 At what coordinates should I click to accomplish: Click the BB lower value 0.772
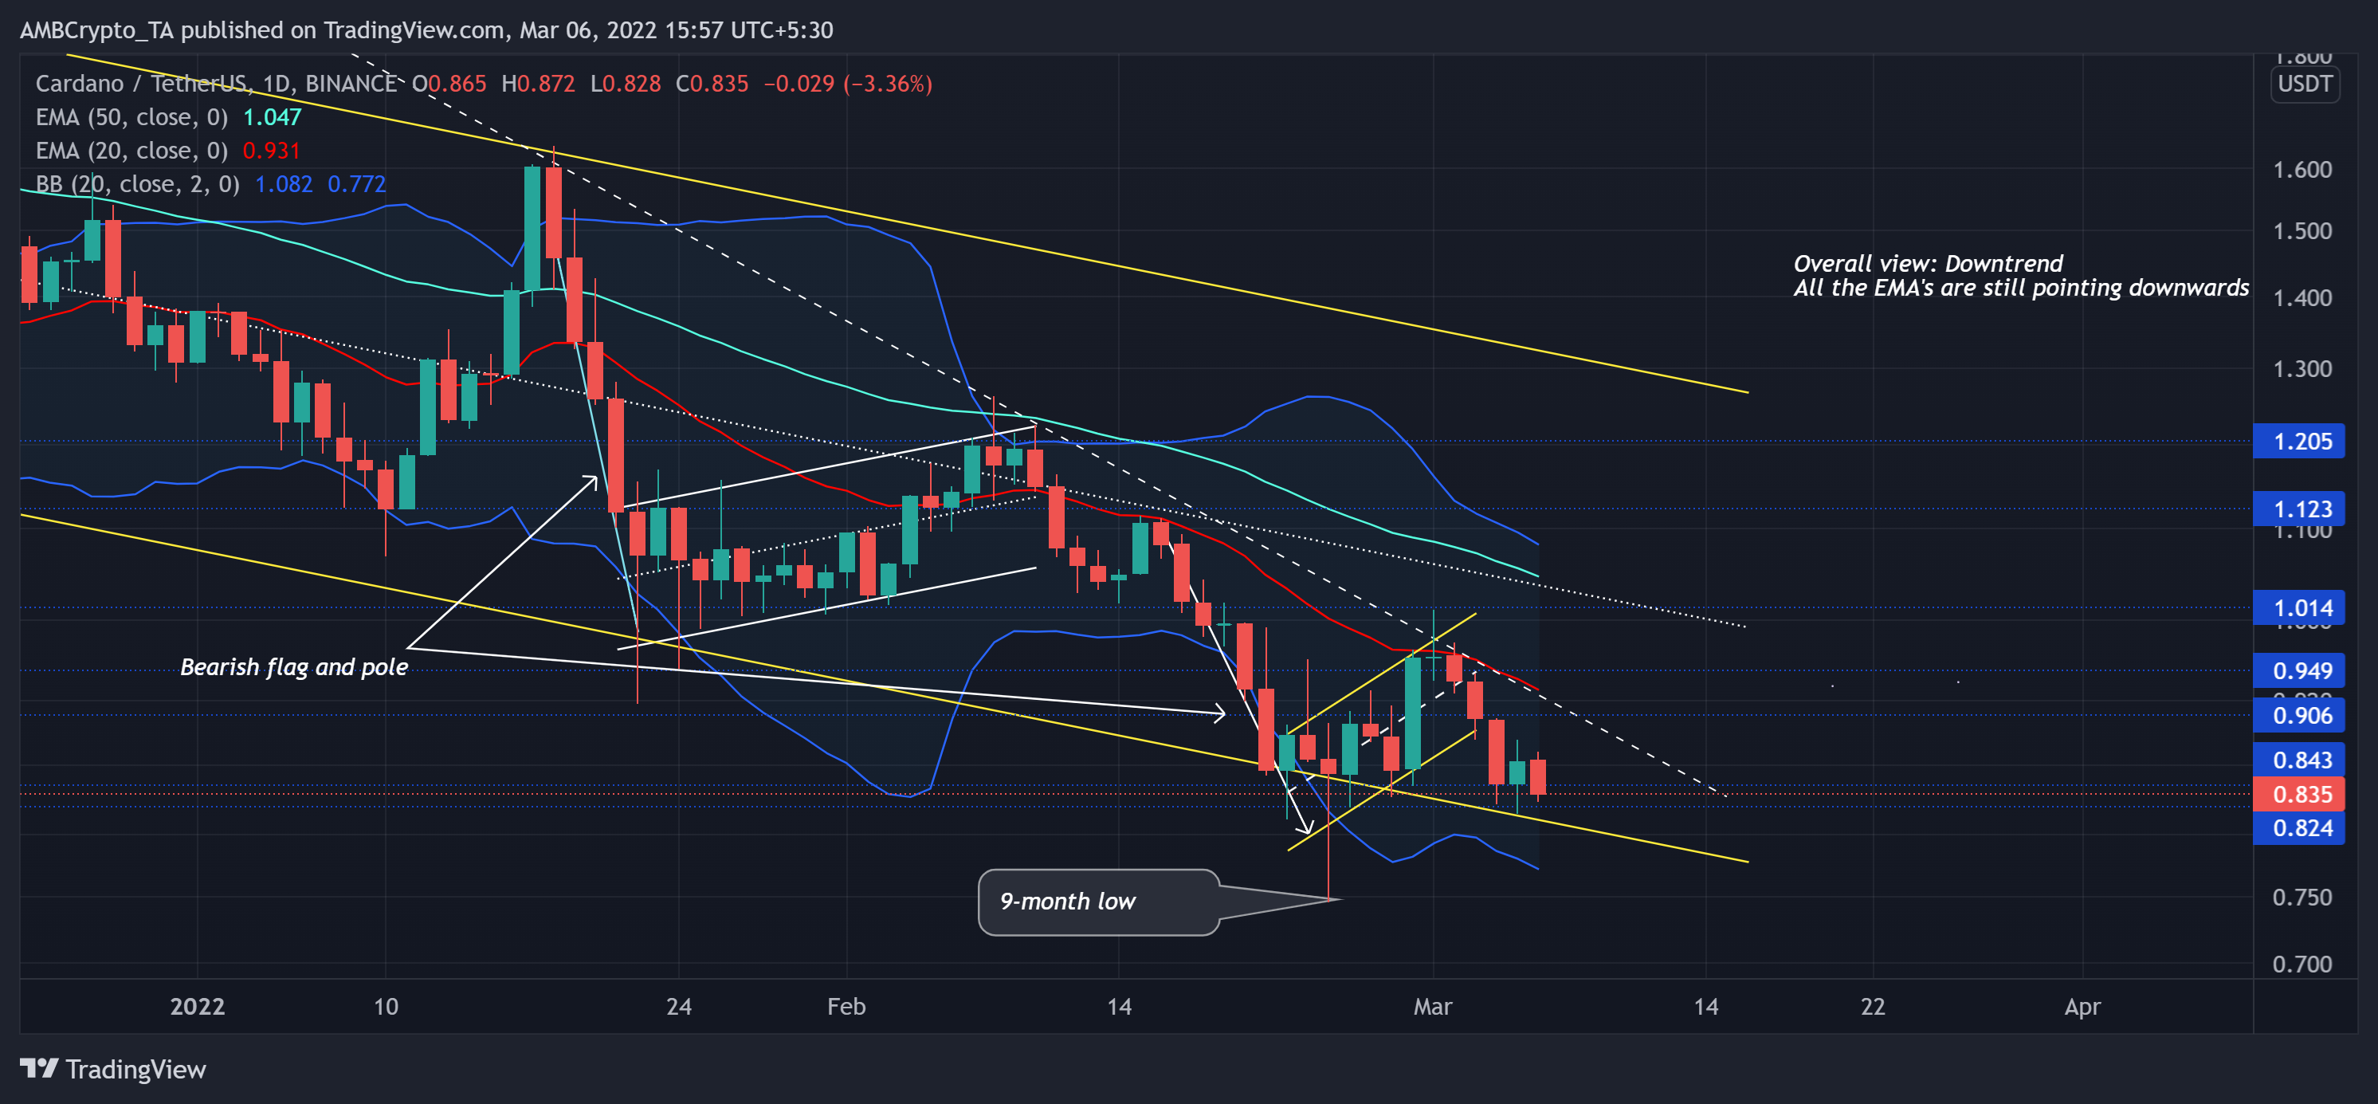click(x=357, y=183)
